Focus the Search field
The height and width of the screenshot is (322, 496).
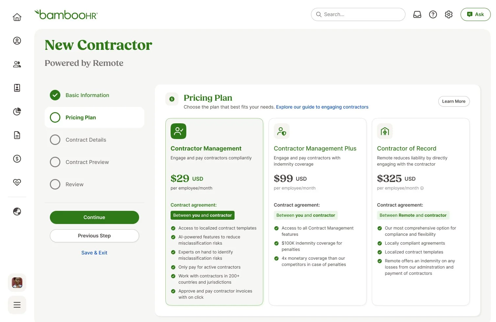point(358,14)
